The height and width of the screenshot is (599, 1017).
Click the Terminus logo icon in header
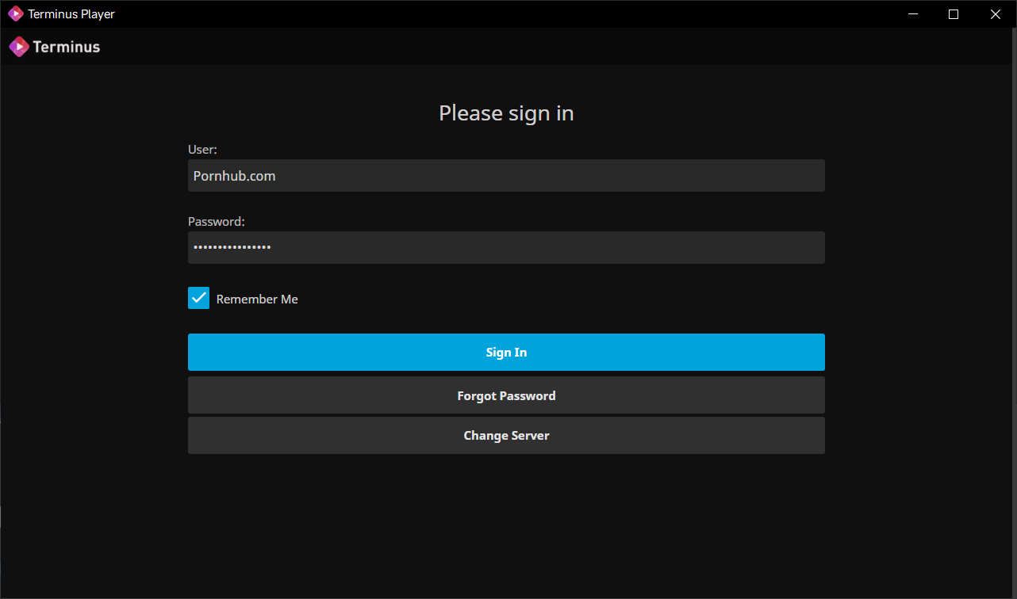point(19,47)
